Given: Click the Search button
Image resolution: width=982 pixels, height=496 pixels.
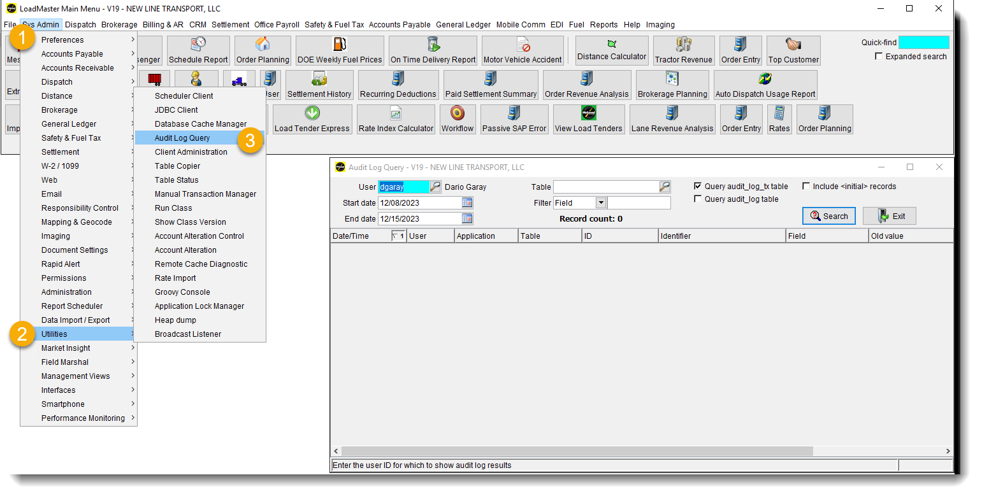Looking at the screenshot, I should (829, 216).
